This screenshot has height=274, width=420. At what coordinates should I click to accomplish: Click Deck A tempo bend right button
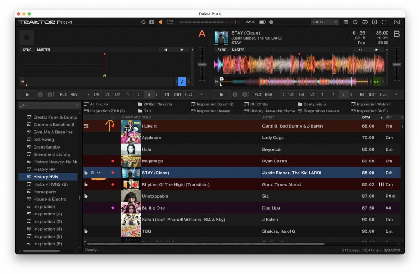[181, 50]
